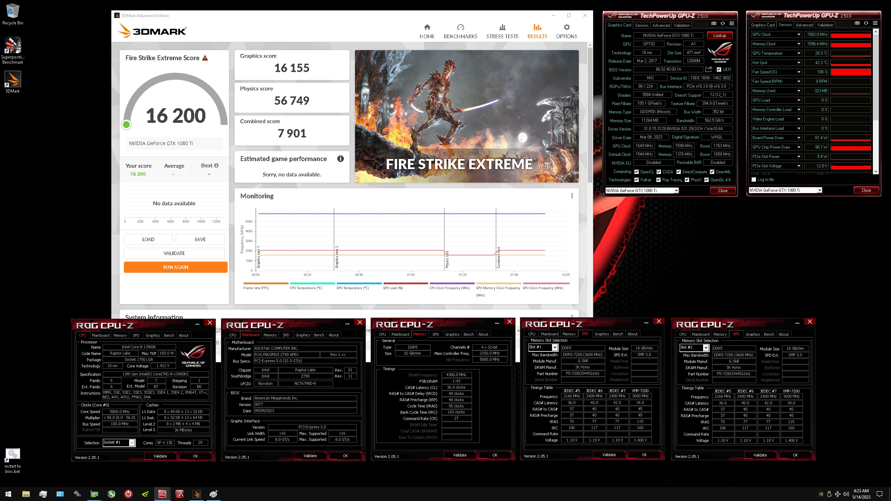This screenshot has width=891, height=501.
Task: Toggle the CUDA checkbox
Action: (x=659, y=172)
